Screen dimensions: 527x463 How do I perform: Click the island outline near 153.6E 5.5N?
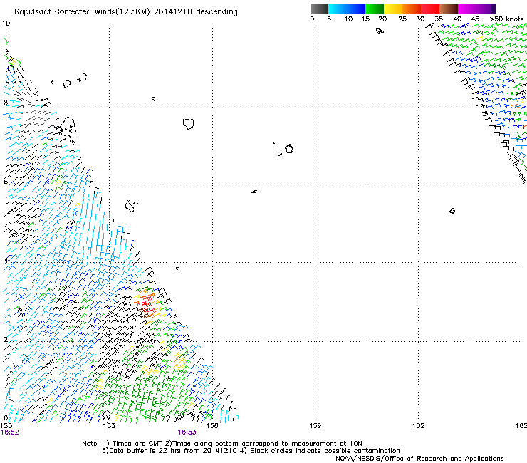(130, 206)
